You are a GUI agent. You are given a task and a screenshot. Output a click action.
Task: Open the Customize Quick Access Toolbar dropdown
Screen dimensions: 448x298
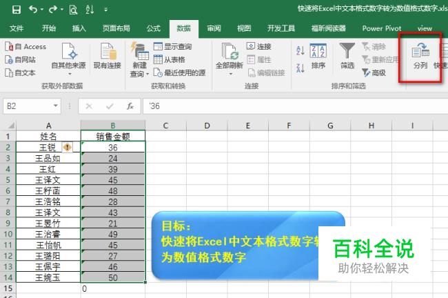105,10
